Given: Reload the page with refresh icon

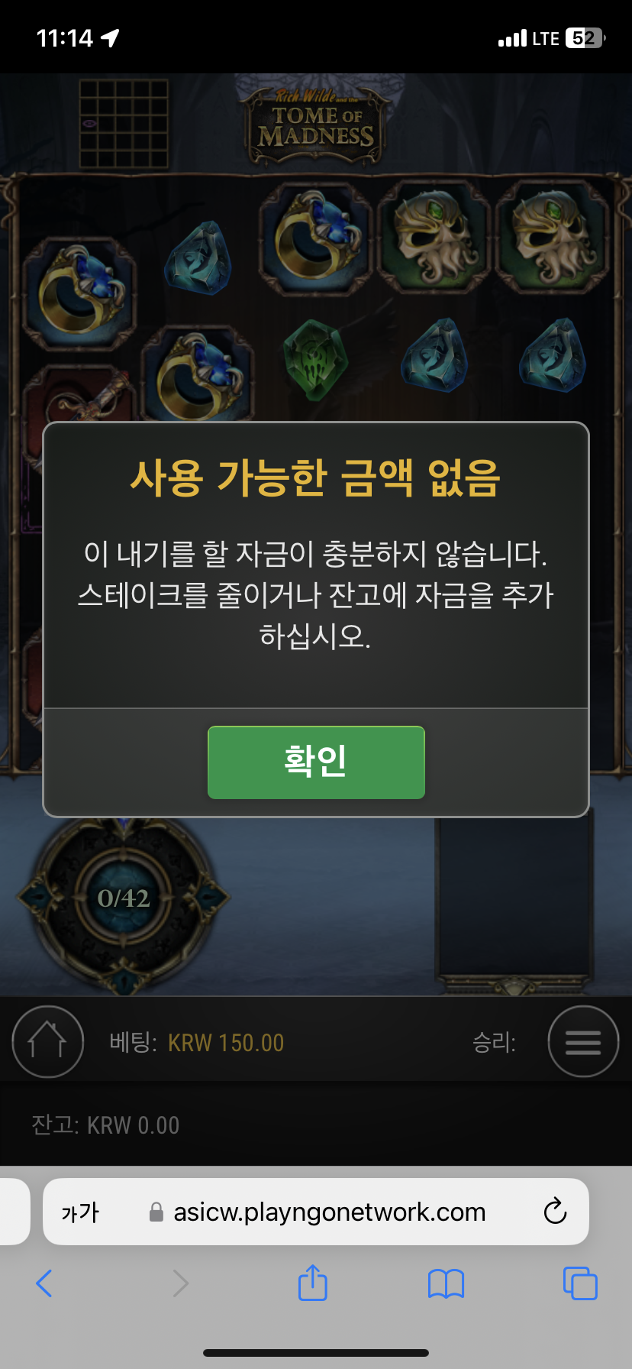Looking at the screenshot, I should click(x=555, y=1212).
